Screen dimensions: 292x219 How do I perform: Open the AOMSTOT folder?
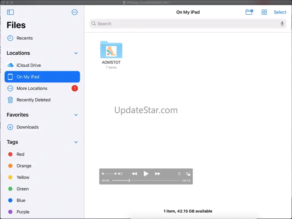point(111,50)
